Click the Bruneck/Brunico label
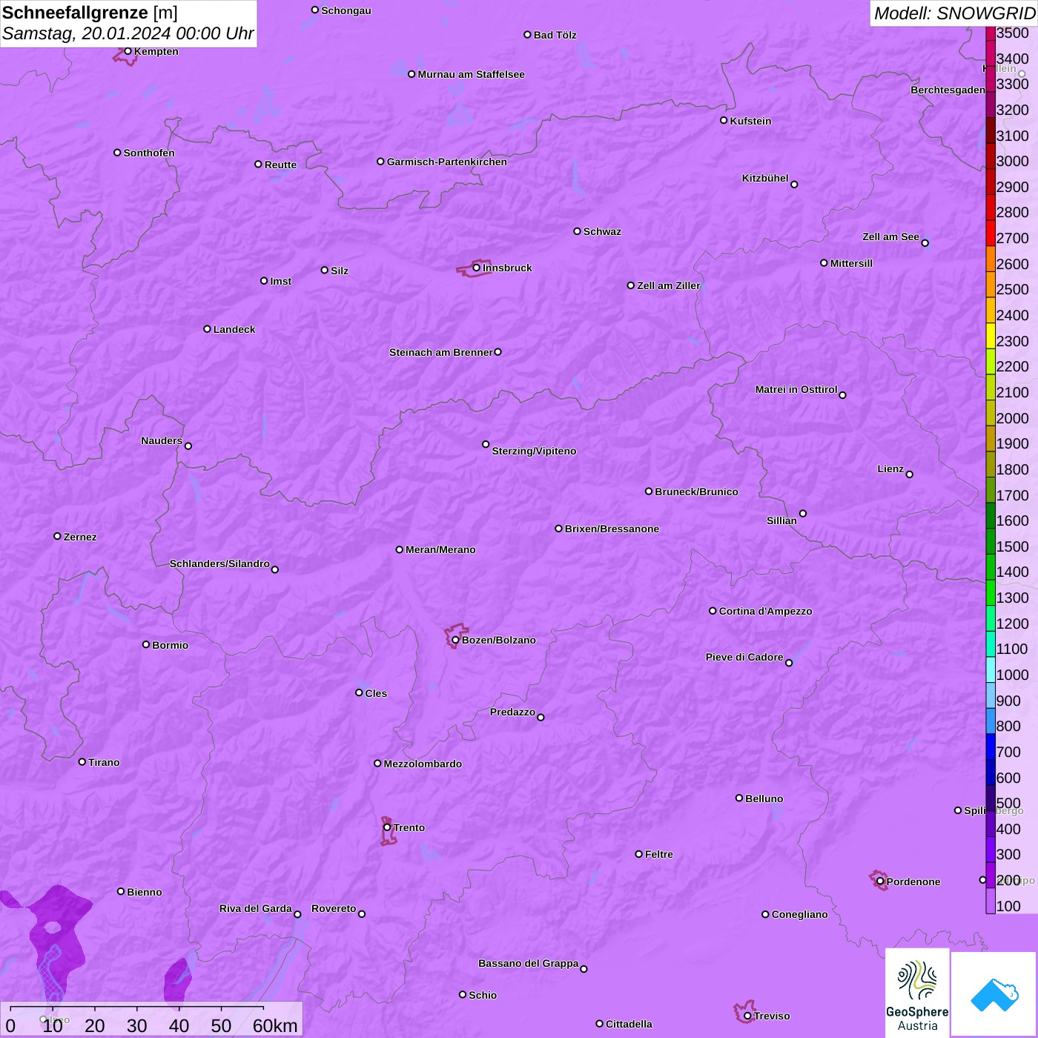This screenshot has width=1038, height=1038. [696, 492]
